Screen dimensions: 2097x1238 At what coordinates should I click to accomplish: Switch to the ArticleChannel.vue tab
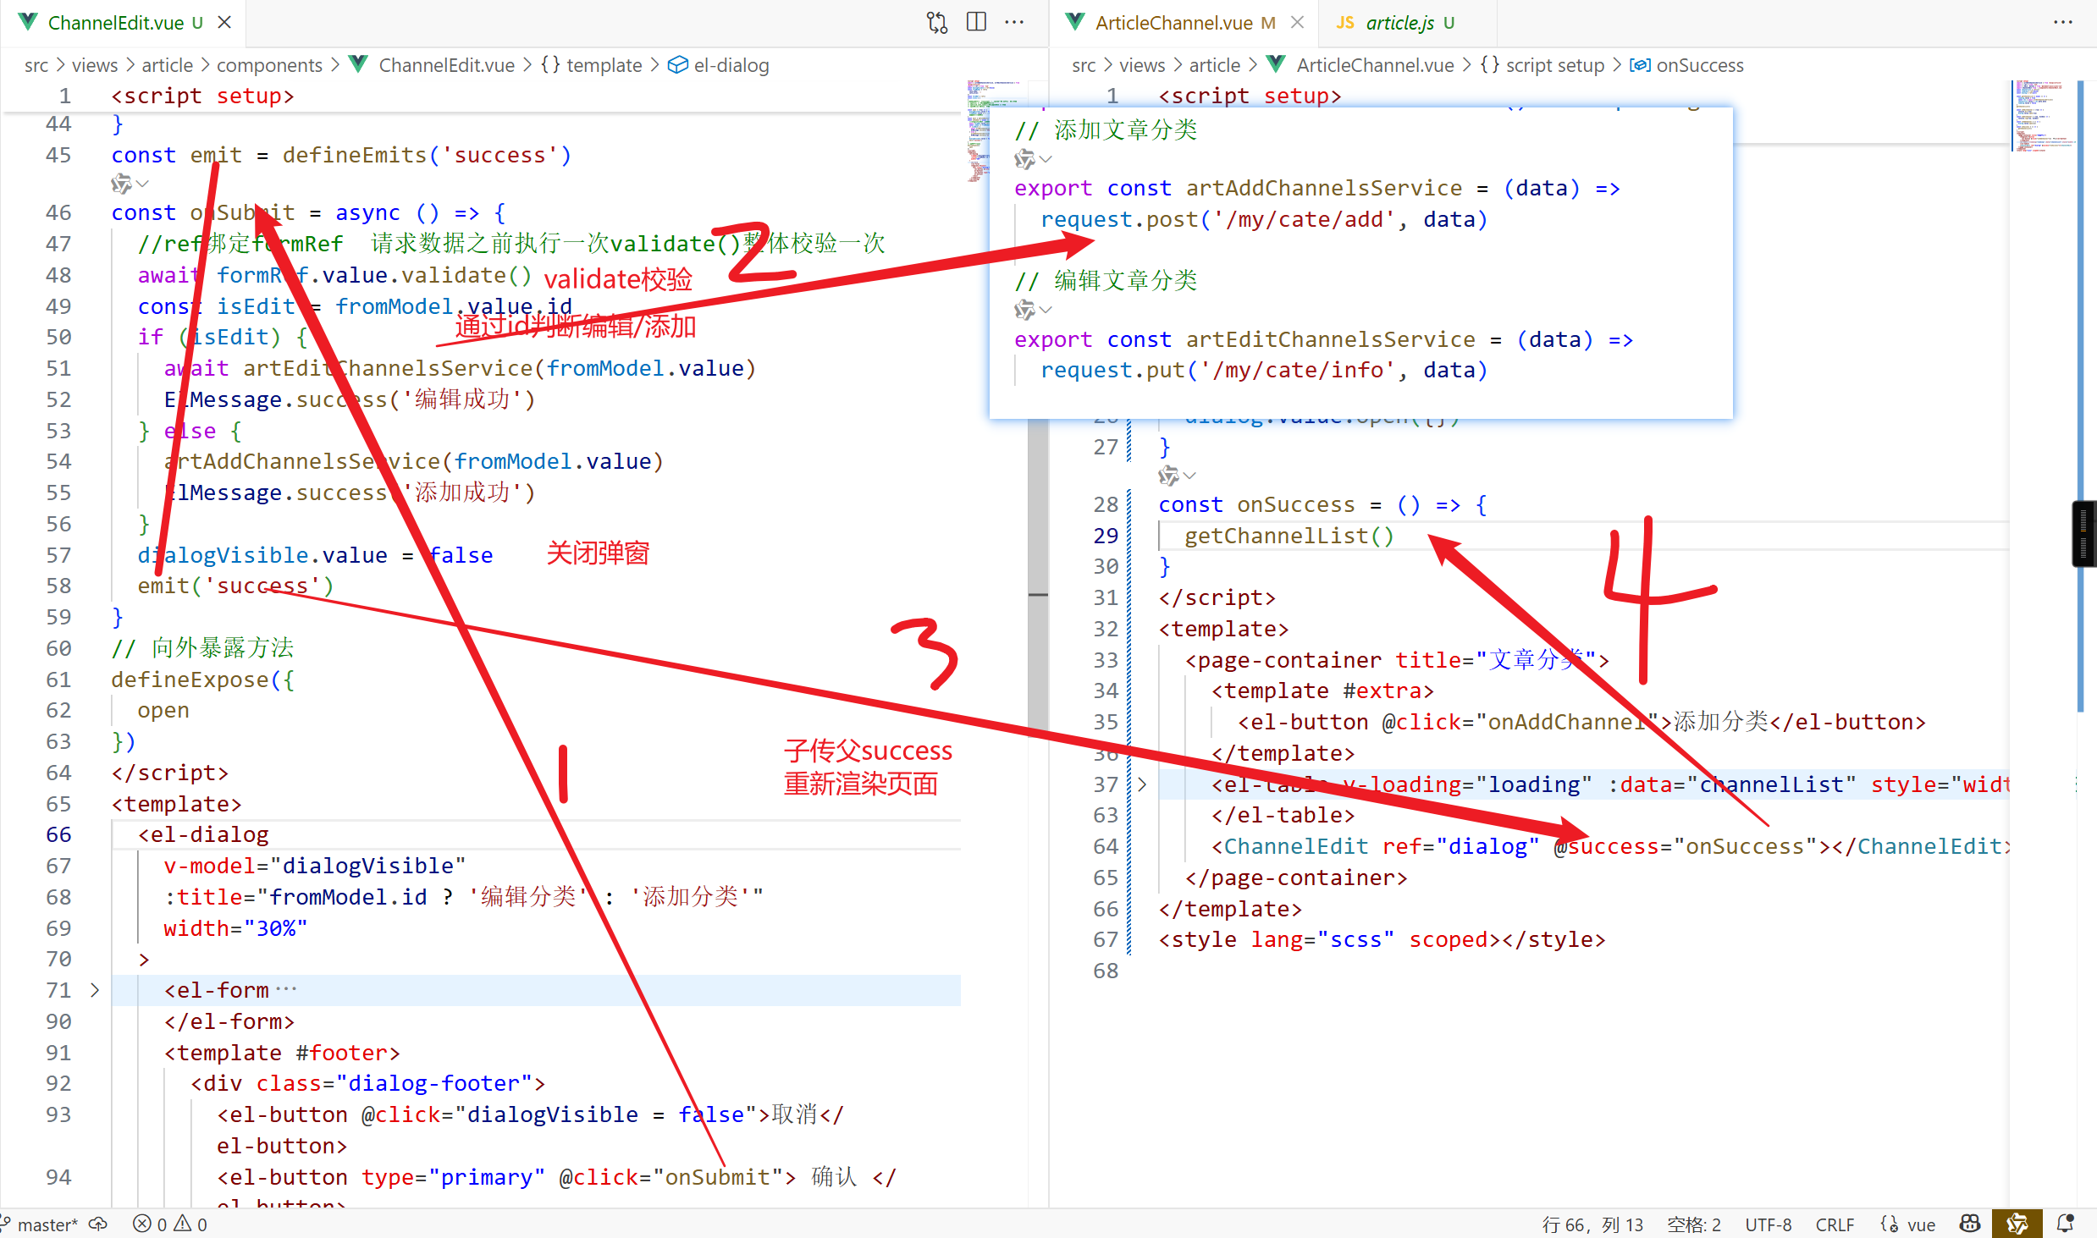1173,23
